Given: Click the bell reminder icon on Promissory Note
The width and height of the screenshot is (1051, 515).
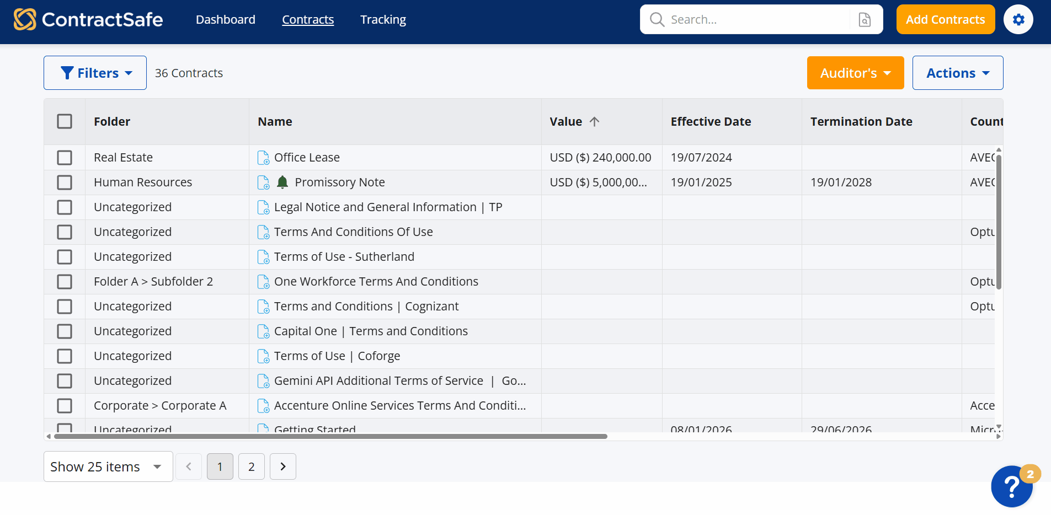Looking at the screenshot, I should (x=282, y=182).
